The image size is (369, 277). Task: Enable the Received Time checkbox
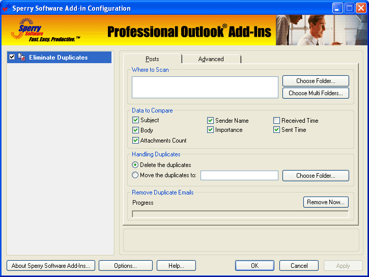click(x=276, y=121)
